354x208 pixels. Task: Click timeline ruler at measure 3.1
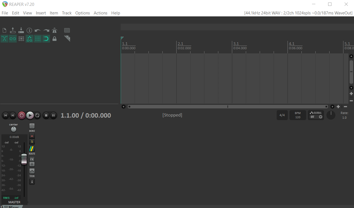pos(236,44)
